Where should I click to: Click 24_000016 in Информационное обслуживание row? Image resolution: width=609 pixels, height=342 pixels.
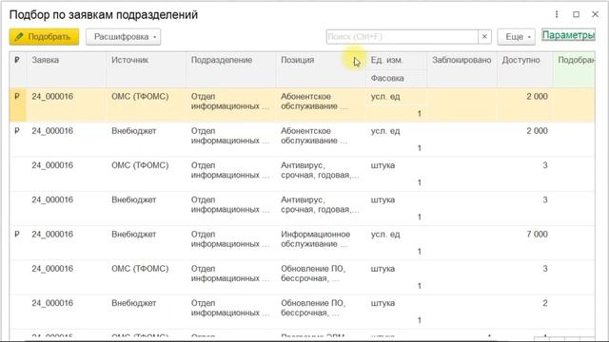coord(52,234)
